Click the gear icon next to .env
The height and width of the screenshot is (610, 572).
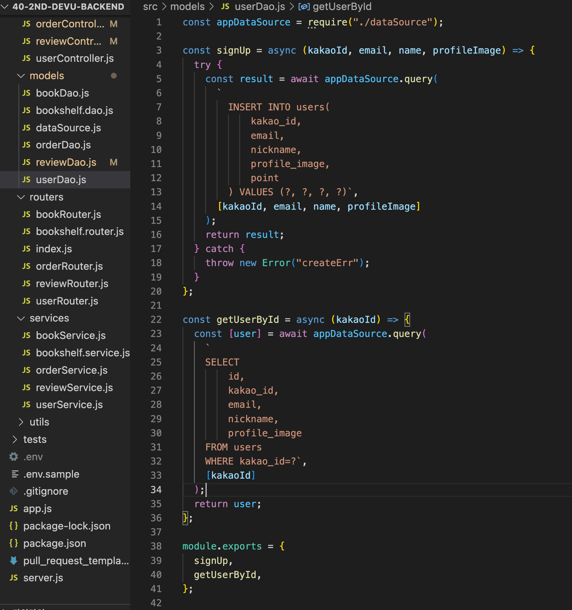coord(13,457)
